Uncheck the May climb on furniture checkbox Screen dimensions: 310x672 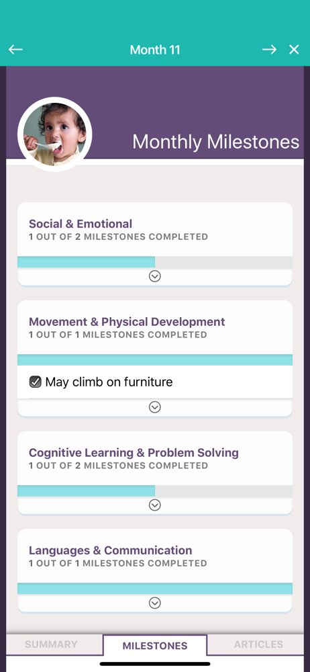35,382
